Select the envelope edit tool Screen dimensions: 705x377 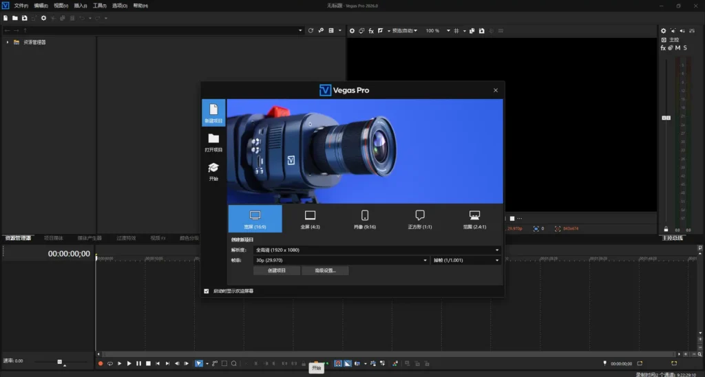(x=215, y=363)
